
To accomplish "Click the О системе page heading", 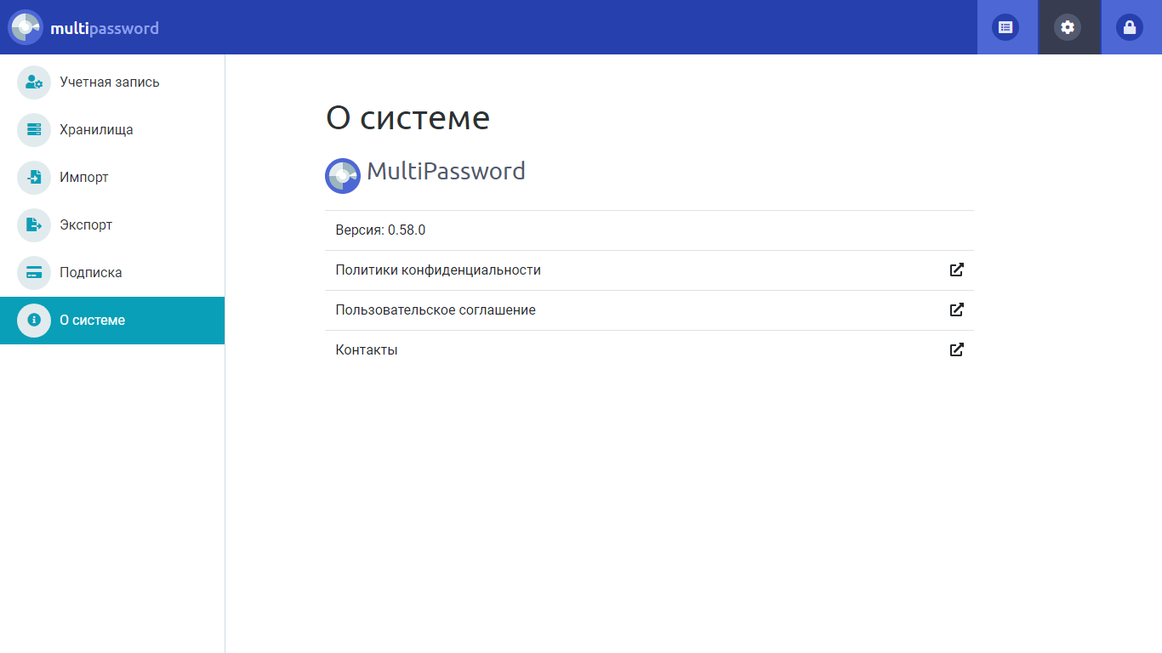I will (x=407, y=118).
